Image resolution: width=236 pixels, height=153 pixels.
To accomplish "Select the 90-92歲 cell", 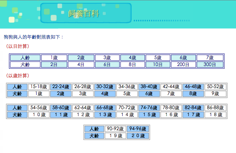I will point(115,129).
